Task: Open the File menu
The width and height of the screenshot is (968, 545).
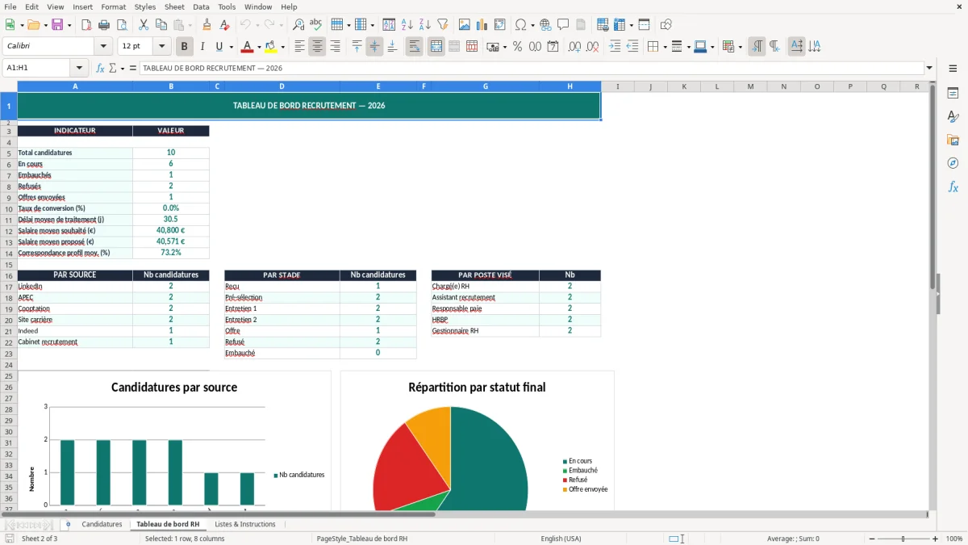Action: [x=10, y=6]
